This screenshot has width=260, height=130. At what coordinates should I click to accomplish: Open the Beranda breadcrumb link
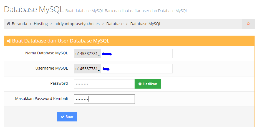[x=19, y=24]
